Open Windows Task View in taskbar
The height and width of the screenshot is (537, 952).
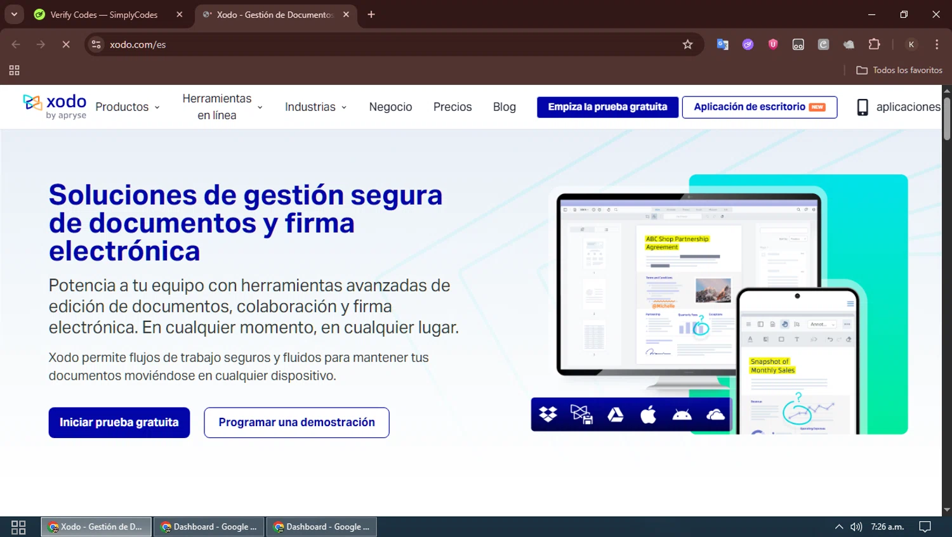[x=18, y=527]
